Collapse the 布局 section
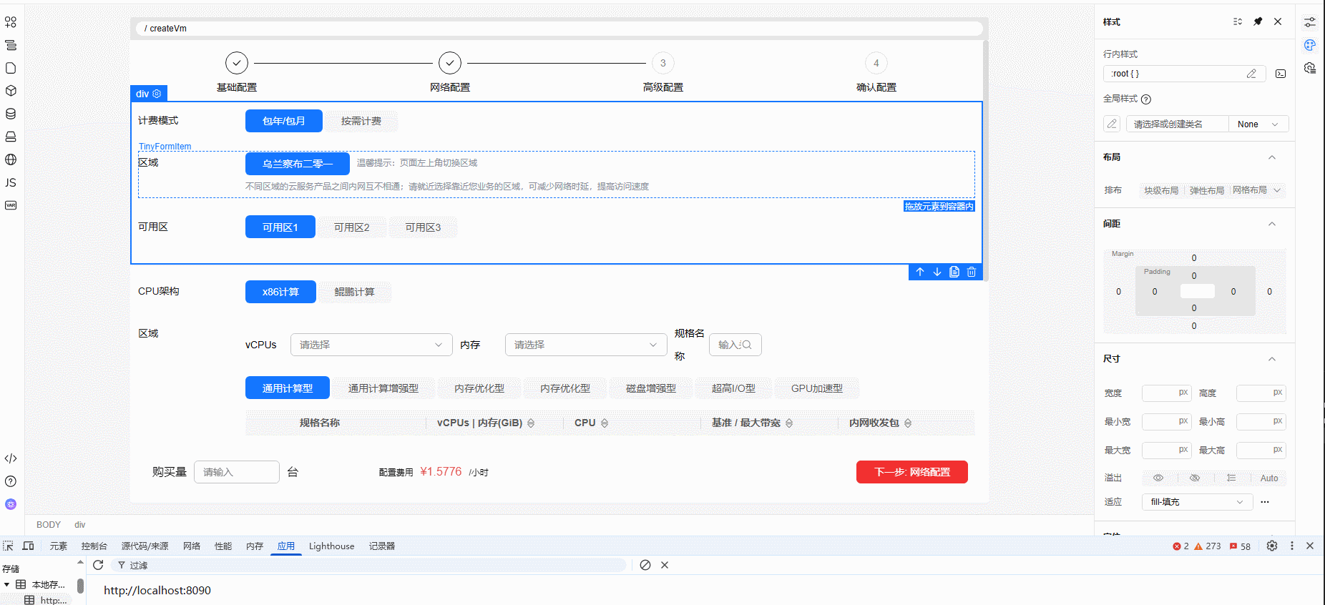The width and height of the screenshot is (1325, 605). pyautogui.click(x=1272, y=157)
